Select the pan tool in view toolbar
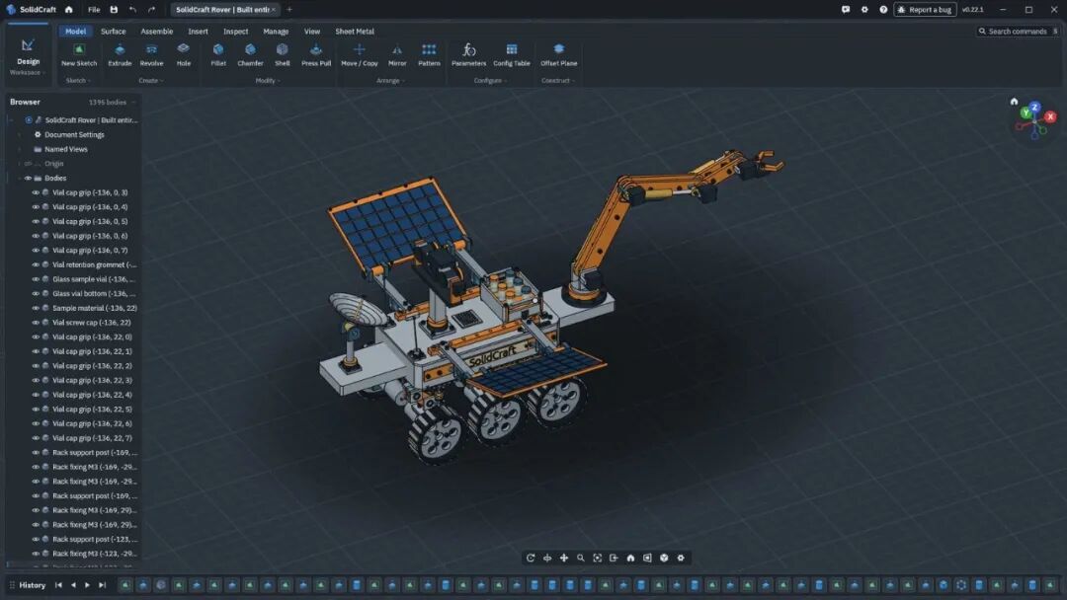 [x=564, y=558]
